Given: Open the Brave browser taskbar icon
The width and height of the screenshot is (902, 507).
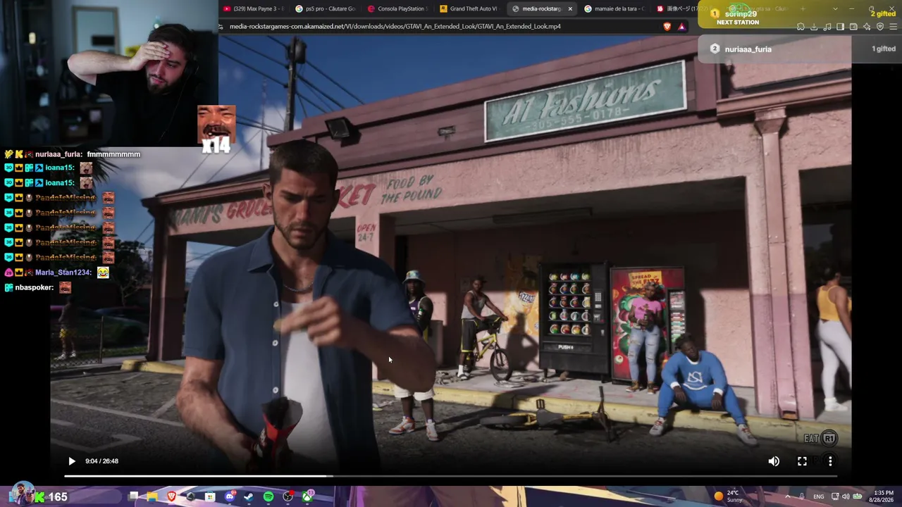Looking at the screenshot, I should [x=171, y=496].
